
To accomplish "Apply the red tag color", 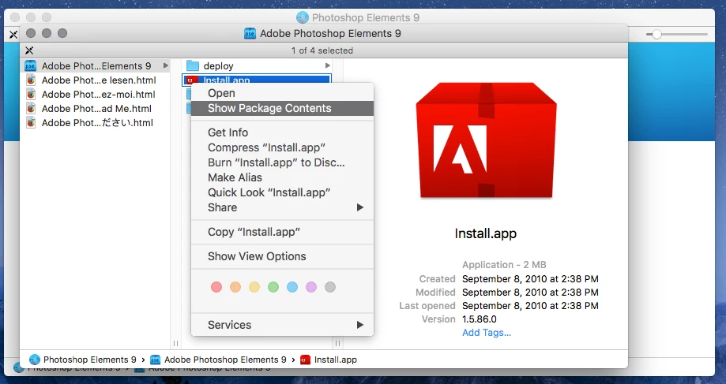I will [x=216, y=287].
